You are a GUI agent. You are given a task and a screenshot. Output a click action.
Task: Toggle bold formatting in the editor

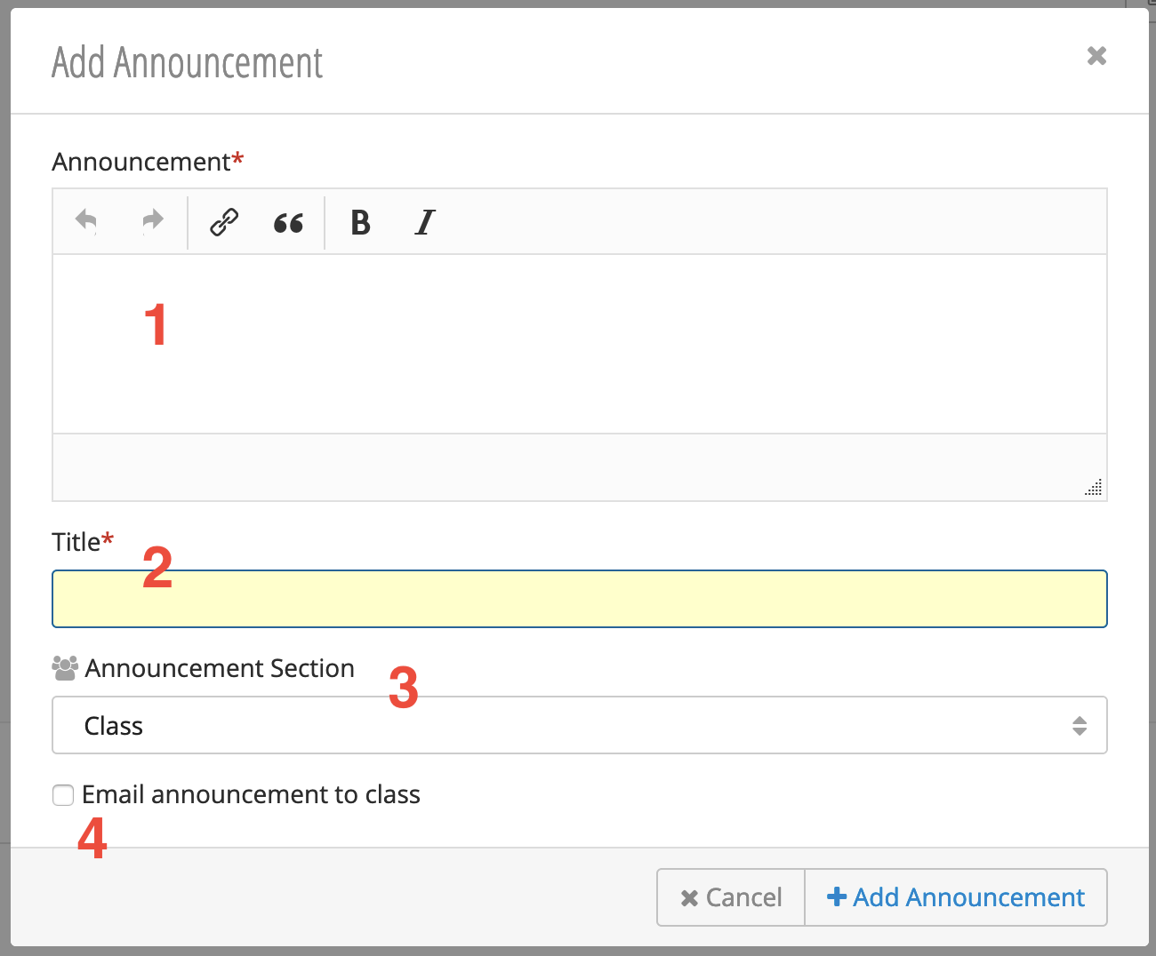click(x=360, y=222)
